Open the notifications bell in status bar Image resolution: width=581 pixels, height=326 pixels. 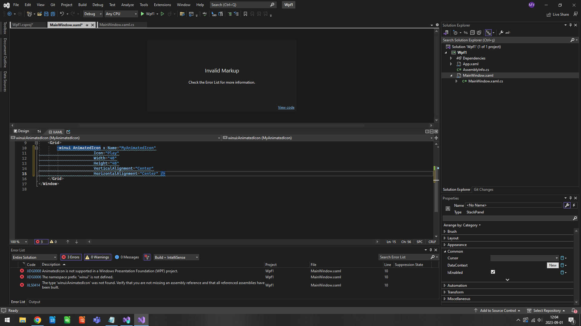point(574,311)
